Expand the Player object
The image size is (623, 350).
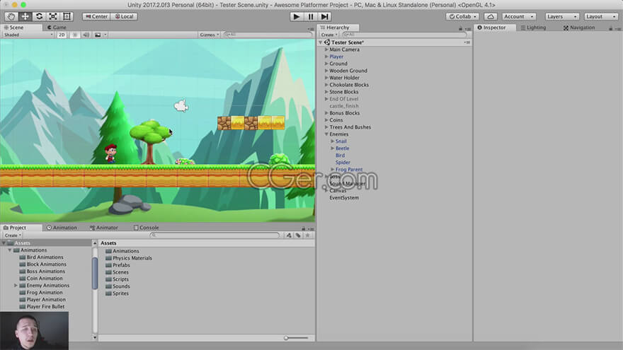[326, 57]
